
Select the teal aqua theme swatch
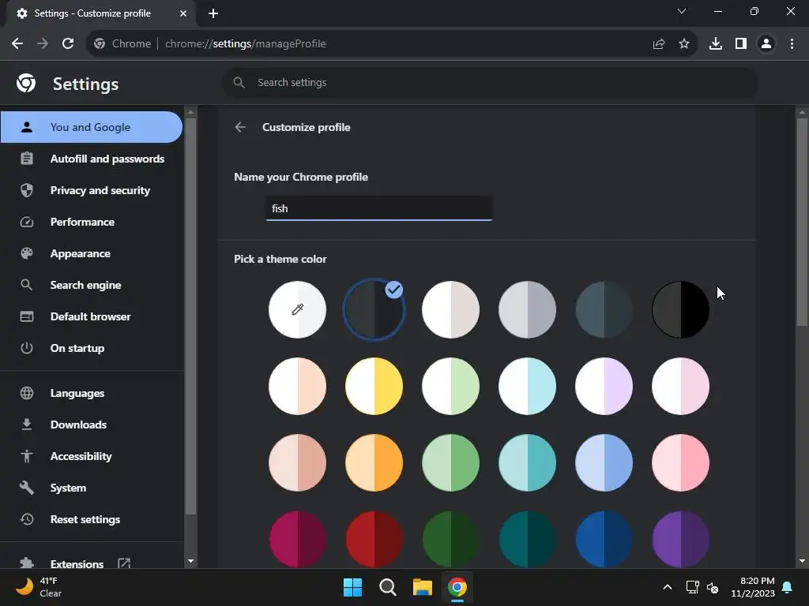pyautogui.click(x=527, y=462)
